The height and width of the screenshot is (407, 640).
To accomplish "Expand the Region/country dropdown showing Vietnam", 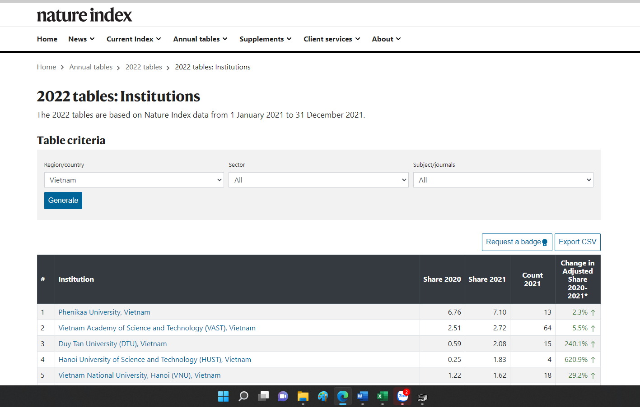I will tap(134, 180).
